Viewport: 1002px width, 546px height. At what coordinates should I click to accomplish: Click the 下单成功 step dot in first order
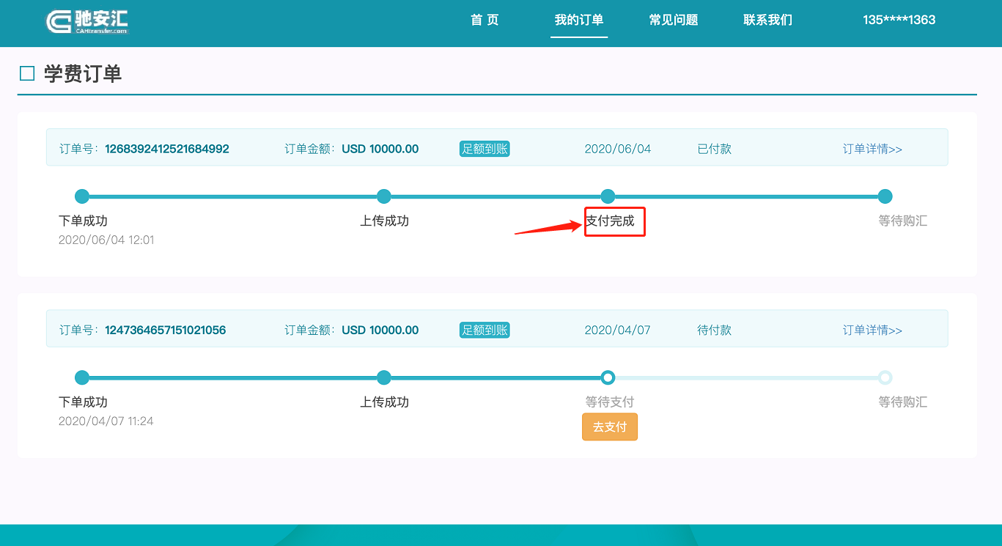point(82,196)
